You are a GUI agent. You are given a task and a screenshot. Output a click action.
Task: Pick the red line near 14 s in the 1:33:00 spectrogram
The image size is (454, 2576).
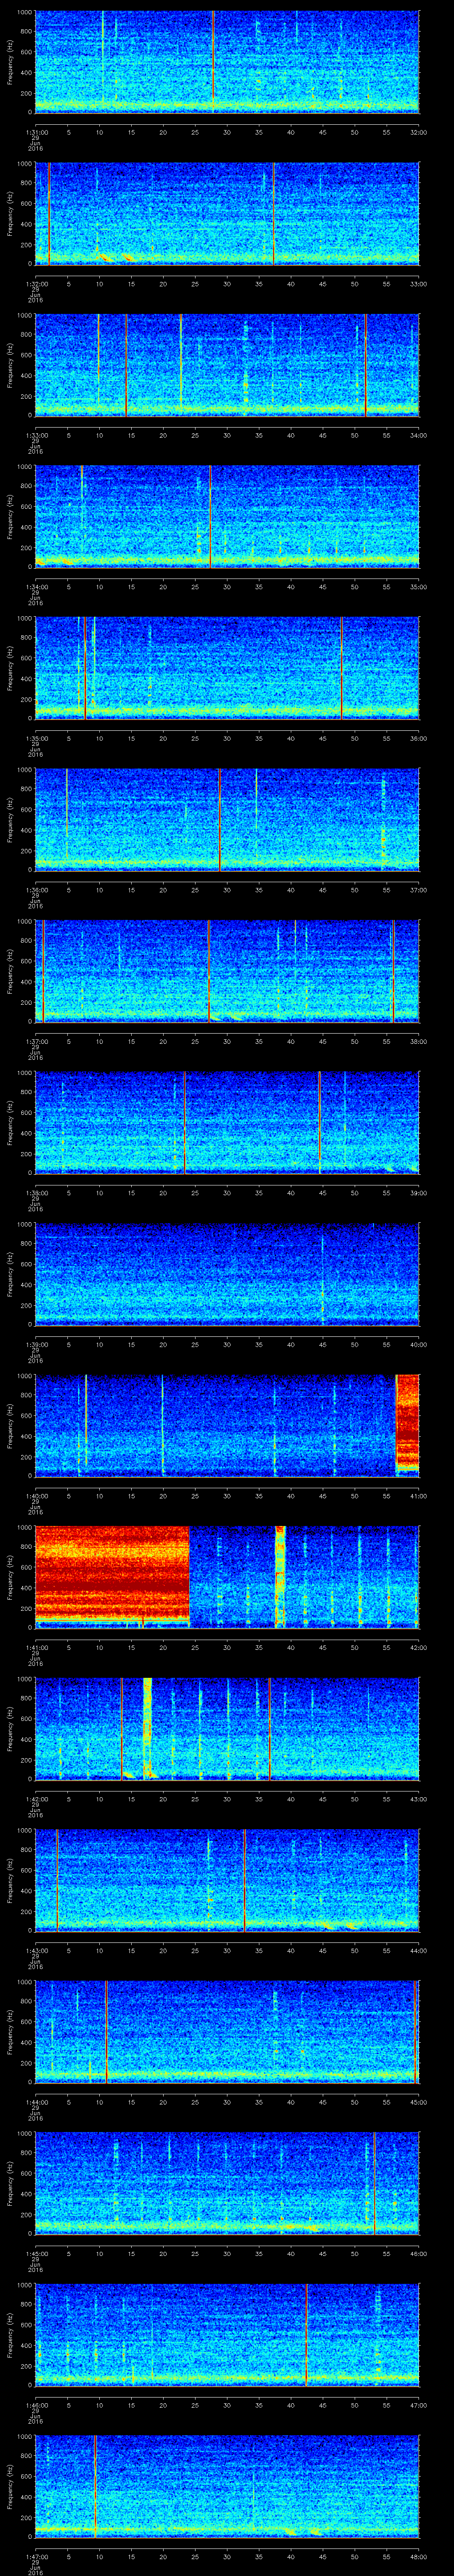127,365
